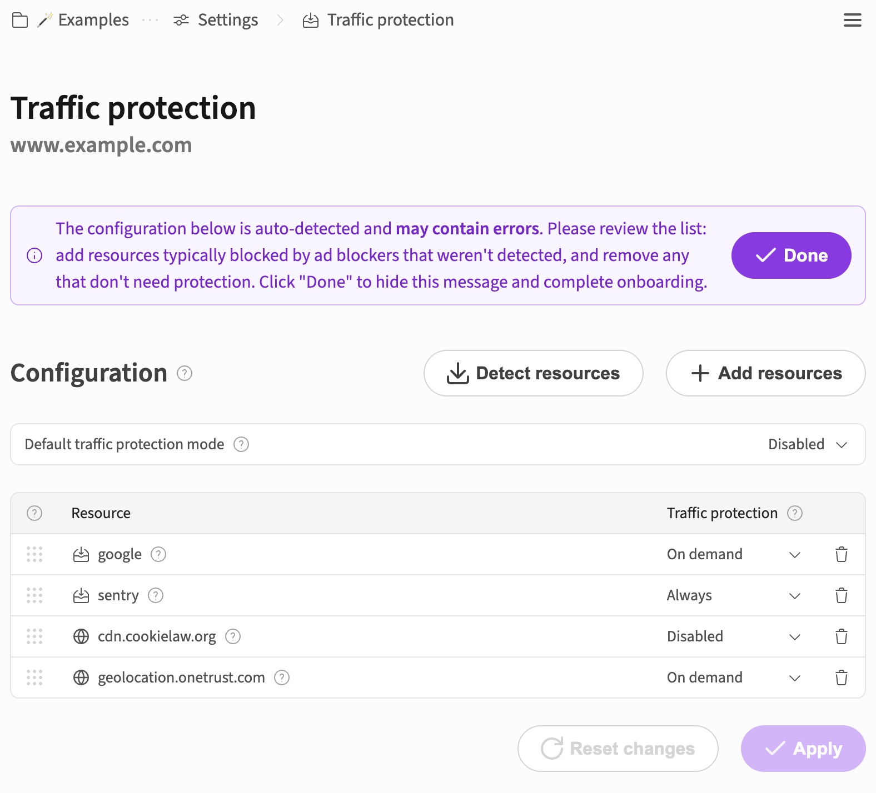
Task: Delete the google resource row
Action: coord(841,554)
